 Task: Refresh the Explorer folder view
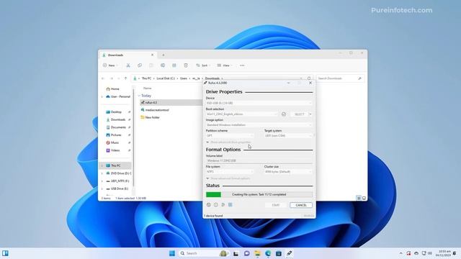(x=309, y=78)
